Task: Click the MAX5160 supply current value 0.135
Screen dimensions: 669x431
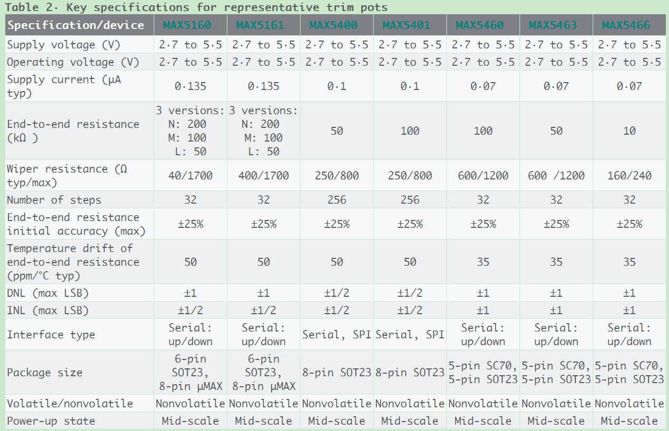Action: [191, 86]
